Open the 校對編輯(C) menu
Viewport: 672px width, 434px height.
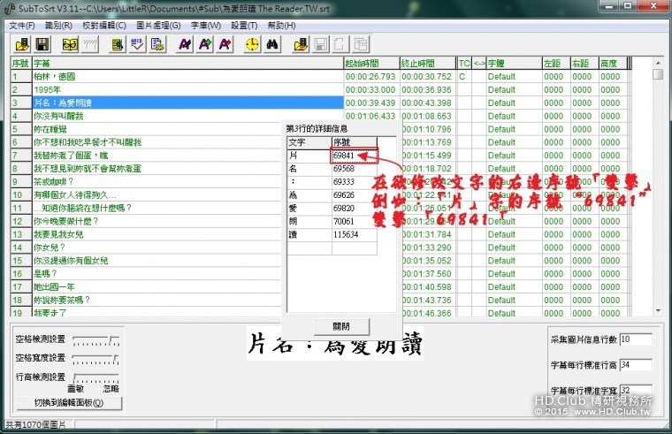point(104,26)
